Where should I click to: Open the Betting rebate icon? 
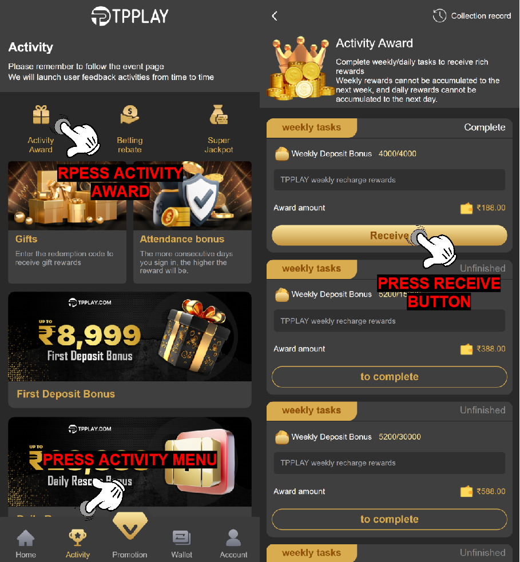coord(129,115)
